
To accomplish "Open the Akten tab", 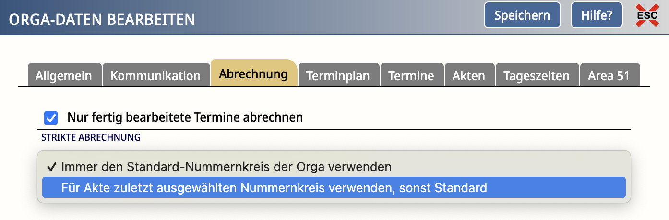I will tap(469, 76).
